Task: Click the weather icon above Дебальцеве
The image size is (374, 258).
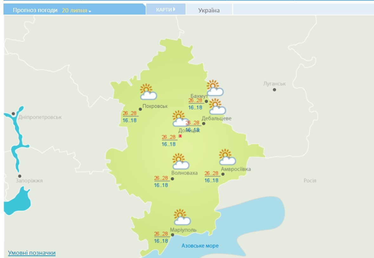Action: pos(217,106)
